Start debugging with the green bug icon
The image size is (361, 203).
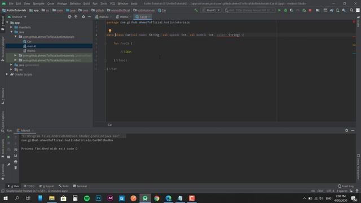pos(285,10)
